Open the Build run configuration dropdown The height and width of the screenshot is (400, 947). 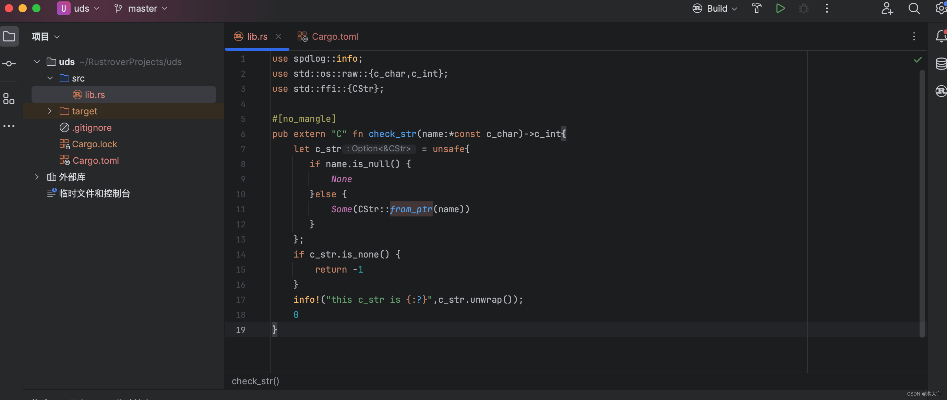pos(715,8)
